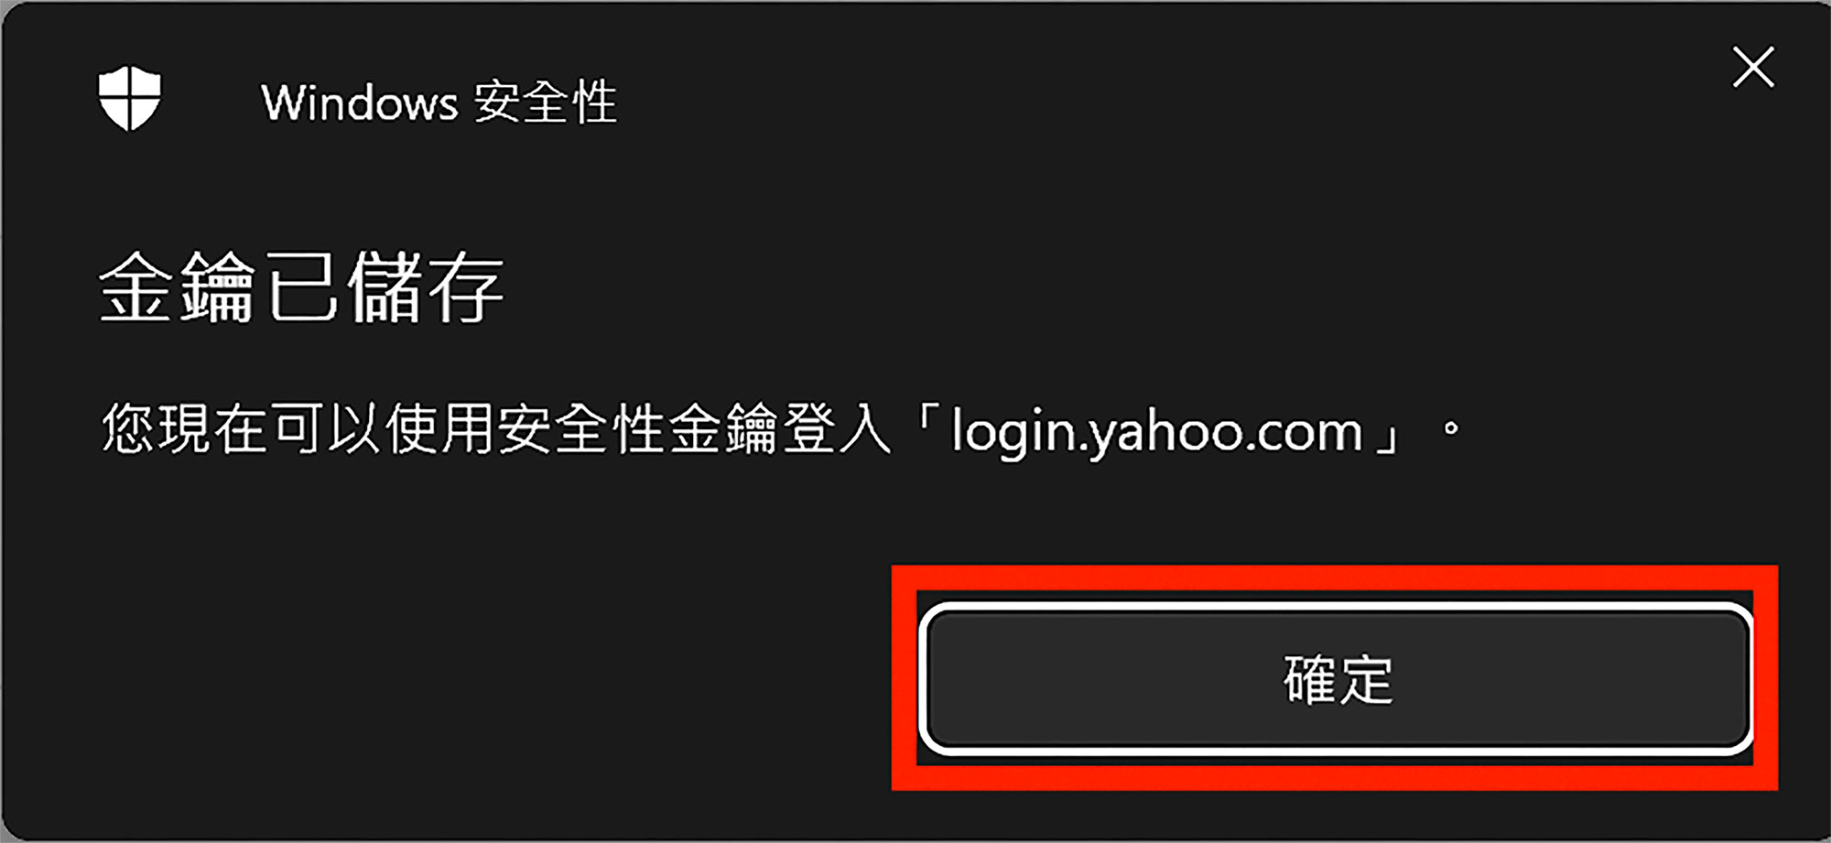The height and width of the screenshot is (843, 1831).
Task: Click the "登入" word in the message
Action: click(x=837, y=428)
